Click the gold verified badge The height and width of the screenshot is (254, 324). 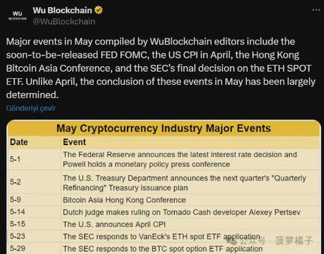coord(98,10)
